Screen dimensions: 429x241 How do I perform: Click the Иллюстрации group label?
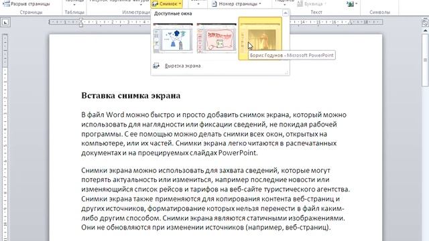point(136,12)
